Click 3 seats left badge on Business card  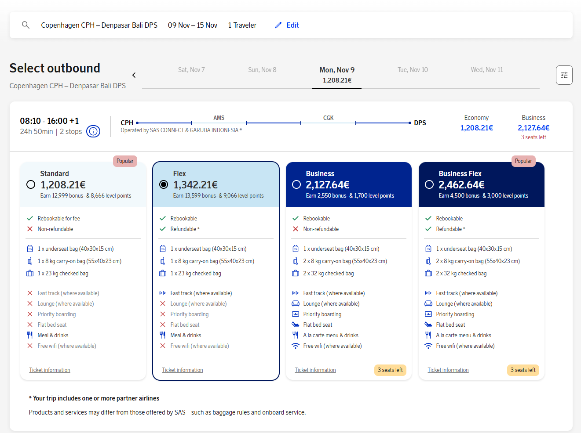click(390, 370)
